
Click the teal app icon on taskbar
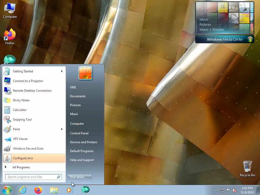(86, 190)
